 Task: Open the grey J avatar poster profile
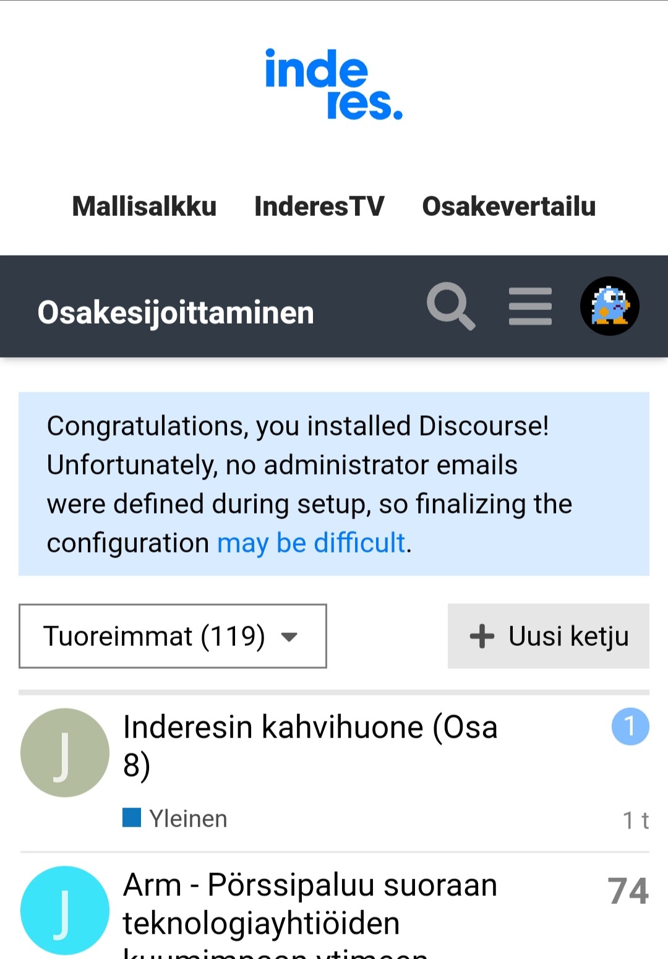pyautogui.click(x=65, y=752)
